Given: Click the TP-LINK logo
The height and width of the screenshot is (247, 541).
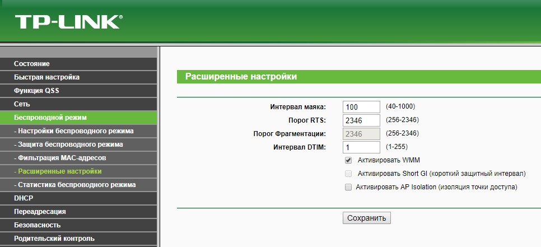Looking at the screenshot, I should pos(68,22).
